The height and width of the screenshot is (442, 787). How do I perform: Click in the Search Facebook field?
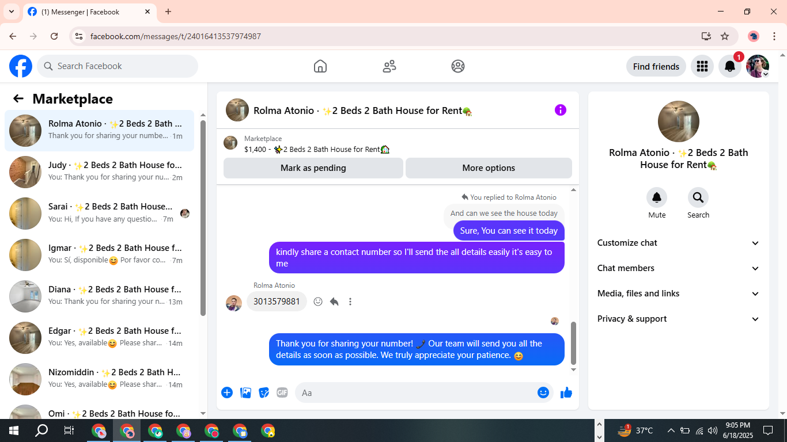(x=118, y=66)
